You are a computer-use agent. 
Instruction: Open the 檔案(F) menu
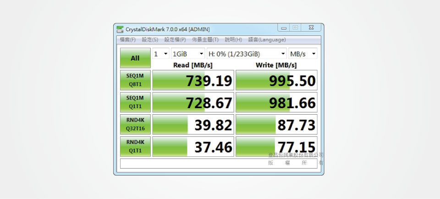[128, 40]
